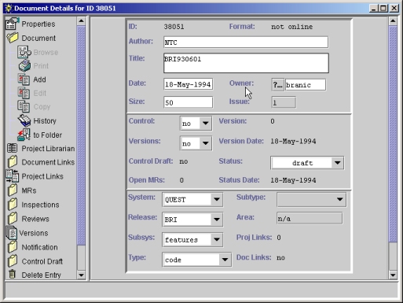Click the MRs folder icon
403x303 pixels.
point(13,190)
